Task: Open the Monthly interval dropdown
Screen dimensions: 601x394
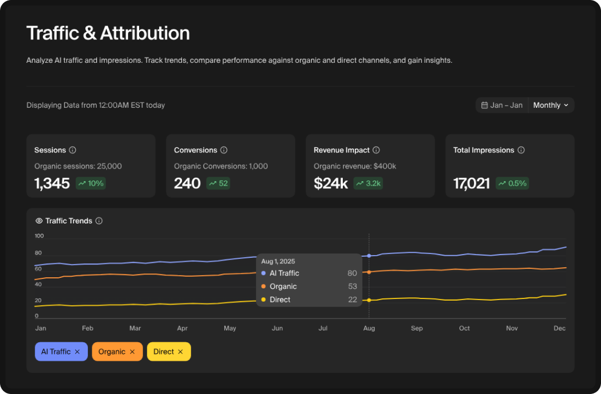Action: pos(548,105)
